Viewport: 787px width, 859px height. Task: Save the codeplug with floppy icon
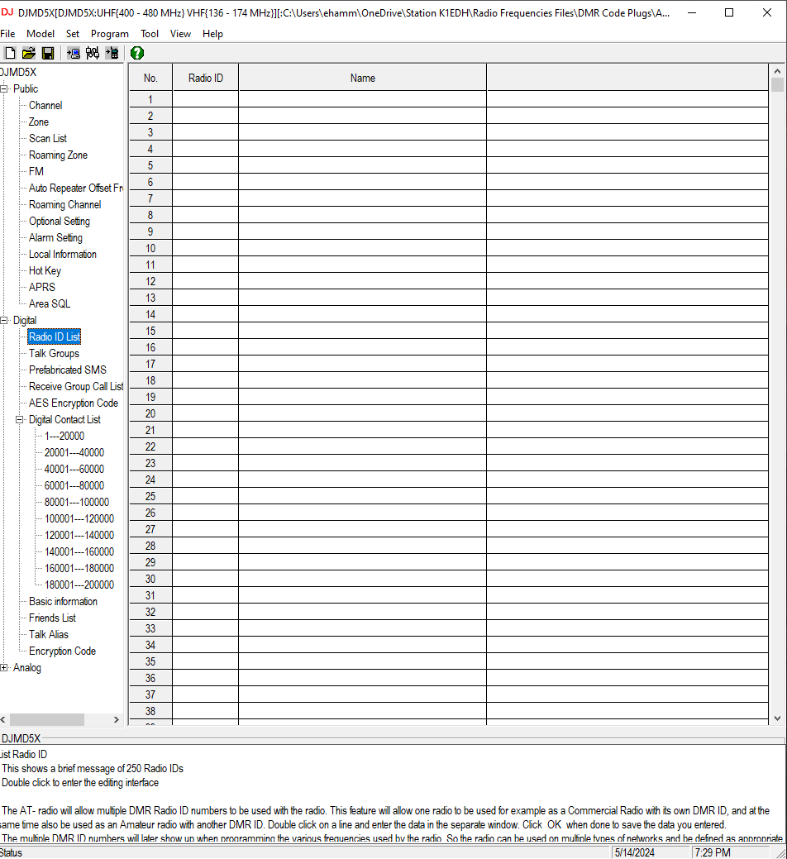click(48, 53)
